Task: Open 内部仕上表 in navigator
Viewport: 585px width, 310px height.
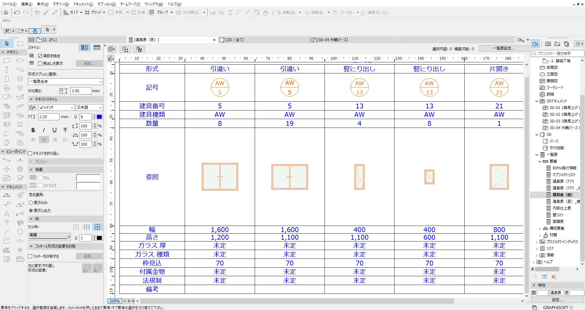Action: point(562,208)
